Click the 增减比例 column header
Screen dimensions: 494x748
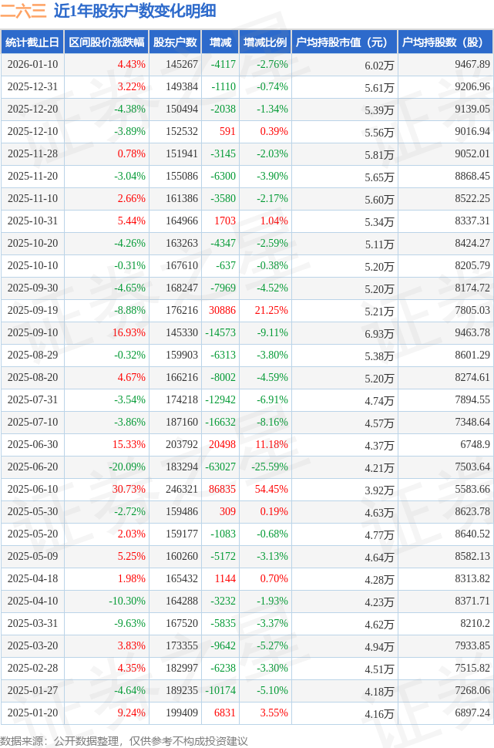(x=265, y=42)
